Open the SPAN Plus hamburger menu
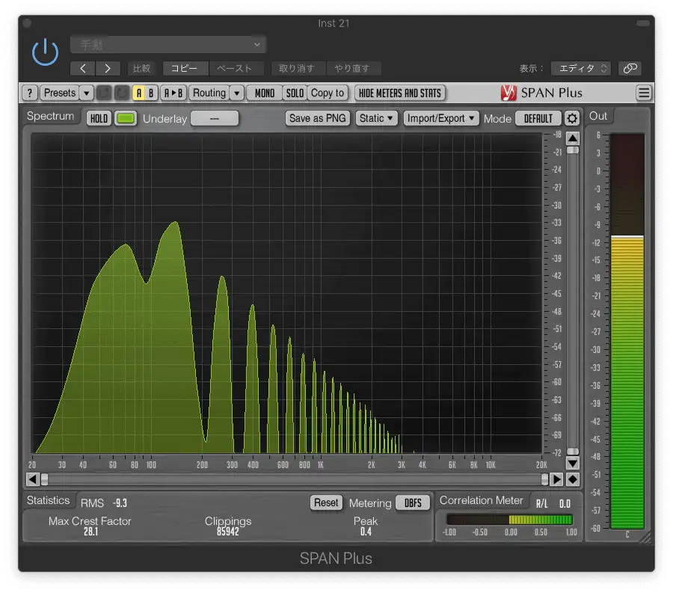 [643, 93]
